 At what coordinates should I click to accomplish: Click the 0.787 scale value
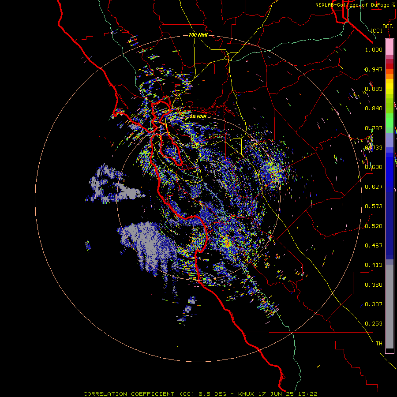[x=374, y=128]
